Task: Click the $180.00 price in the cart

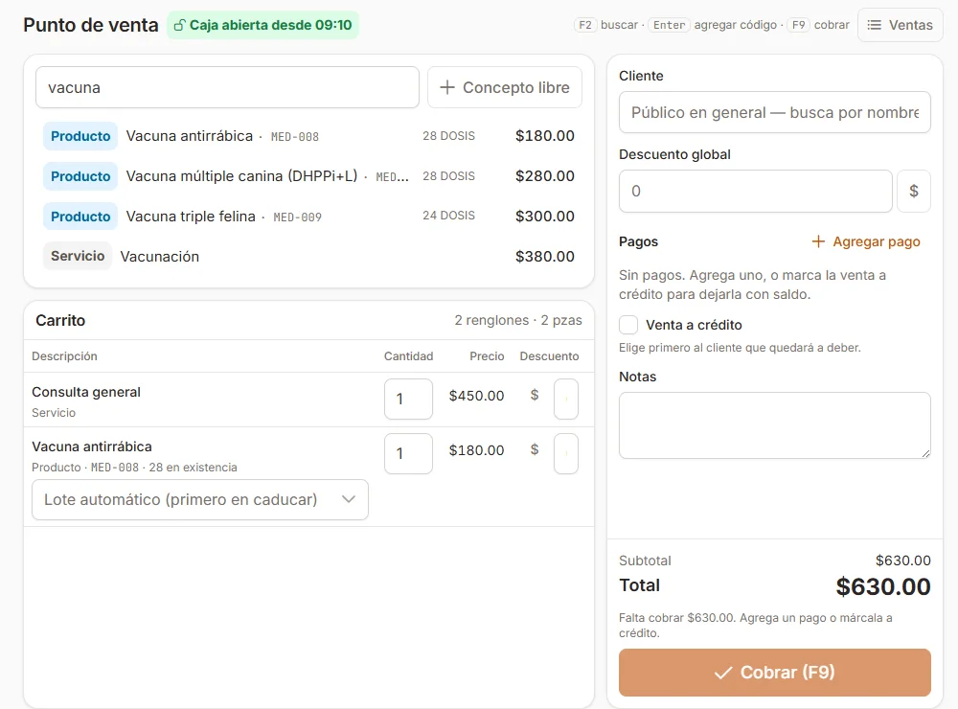Action: pos(476,450)
